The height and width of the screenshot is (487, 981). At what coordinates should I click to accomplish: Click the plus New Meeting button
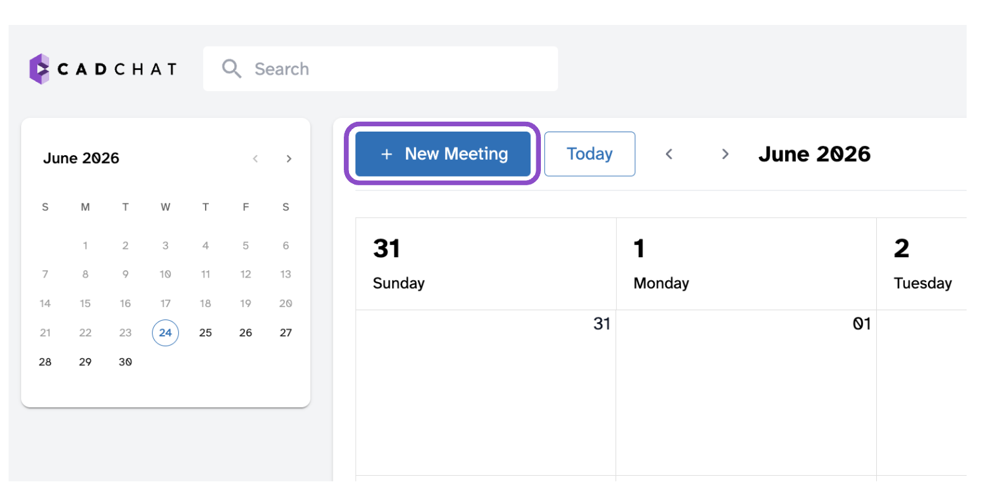click(x=443, y=154)
